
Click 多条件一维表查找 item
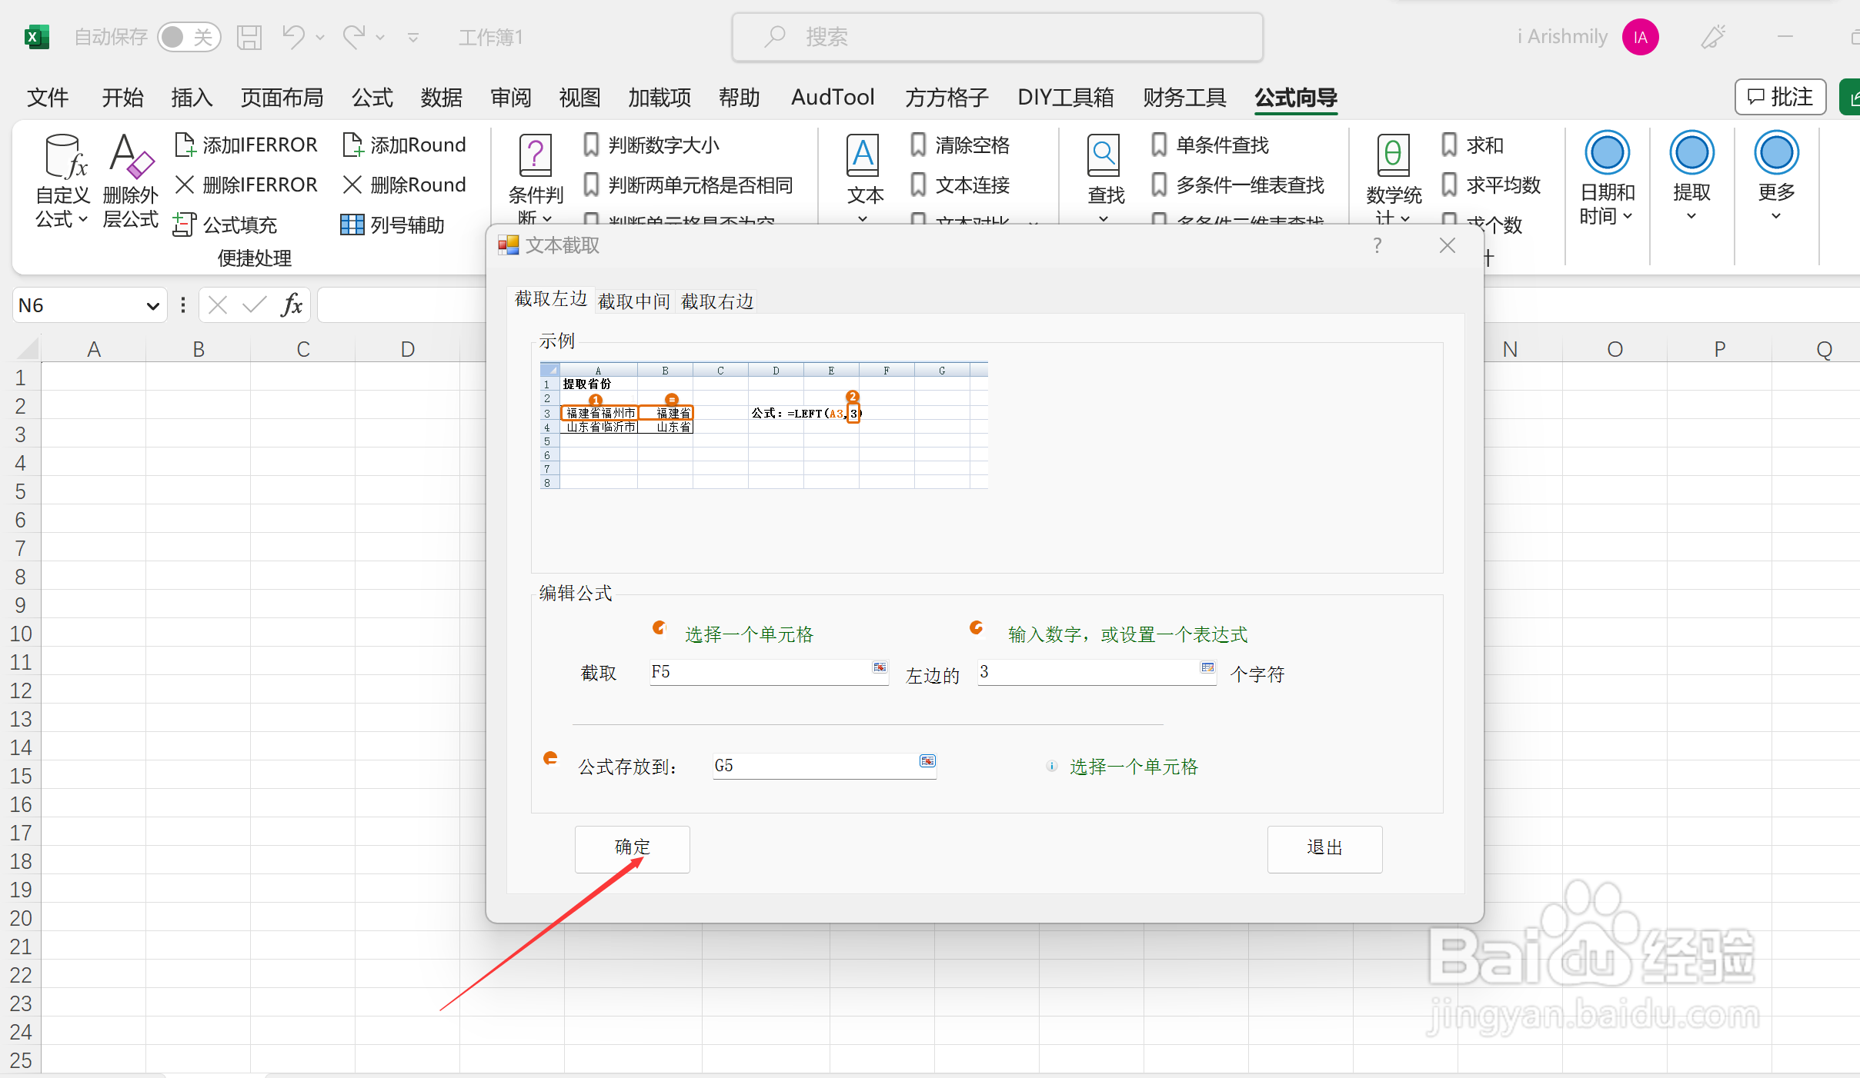(1238, 185)
